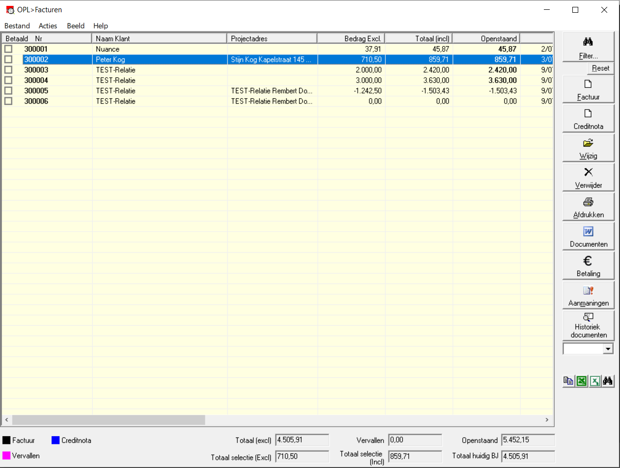Image resolution: width=620 pixels, height=468 pixels.
Task: Click customer name Nuance
Action: pos(108,49)
